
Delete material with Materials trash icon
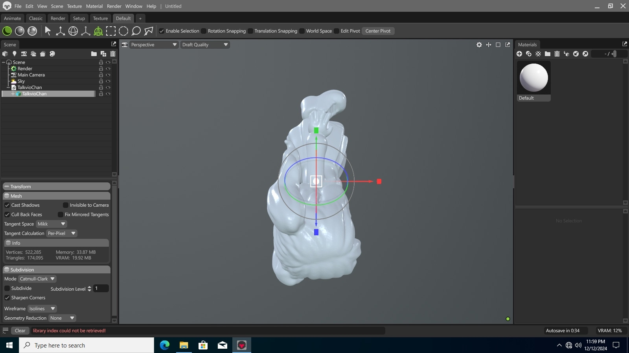click(557, 54)
